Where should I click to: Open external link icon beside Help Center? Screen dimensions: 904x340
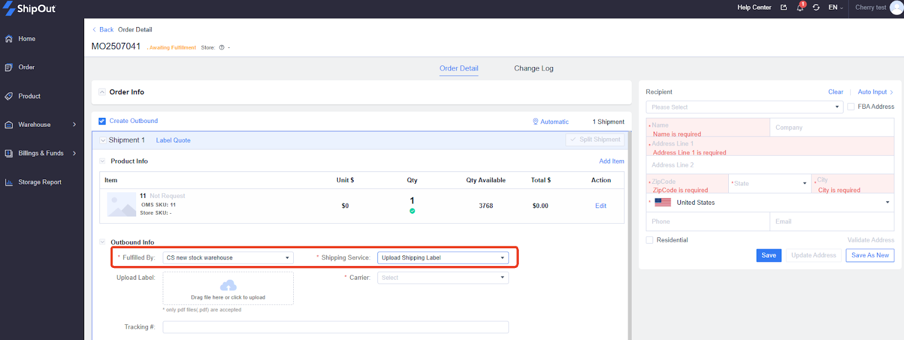tap(784, 7)
